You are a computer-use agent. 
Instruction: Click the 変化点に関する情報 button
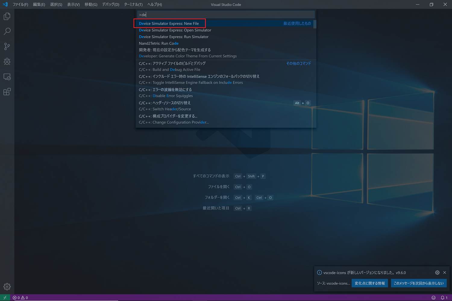pyautogui.click(x=370, y=283)
